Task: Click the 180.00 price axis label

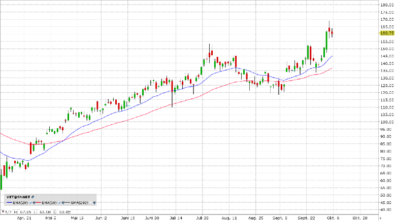Action: coord(387,5)
